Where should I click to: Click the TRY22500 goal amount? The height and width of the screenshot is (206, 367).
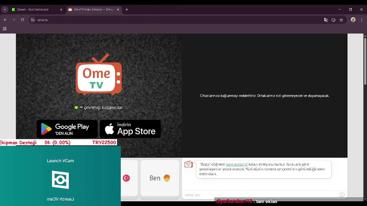tap(104, 142)
